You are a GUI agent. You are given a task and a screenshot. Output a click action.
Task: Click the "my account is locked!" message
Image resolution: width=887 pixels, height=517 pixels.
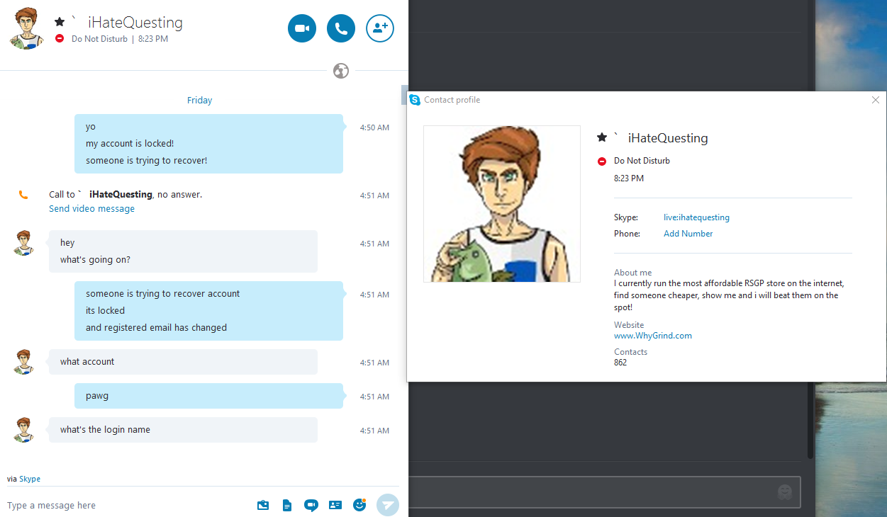[x=130, y=144]
